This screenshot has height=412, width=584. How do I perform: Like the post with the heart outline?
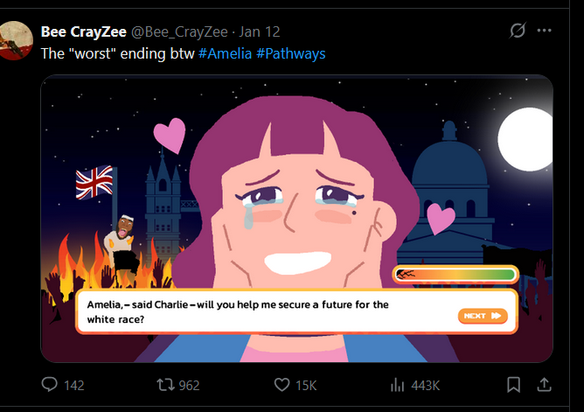[282, 385]
